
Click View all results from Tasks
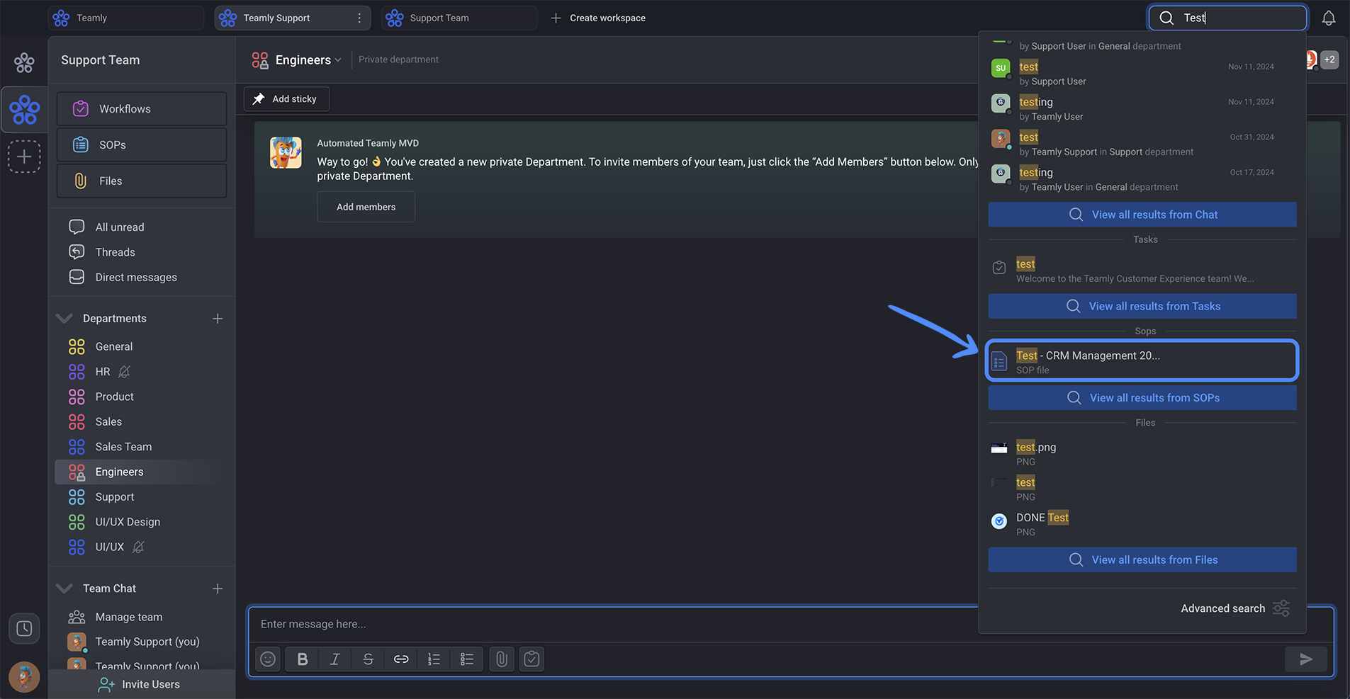(1142, 306)
